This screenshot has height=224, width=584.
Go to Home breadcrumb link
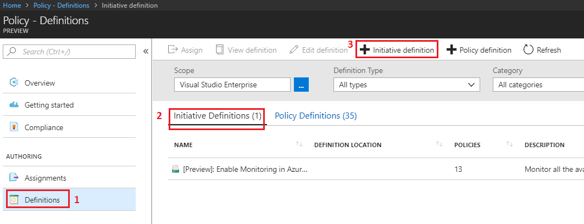12,5
